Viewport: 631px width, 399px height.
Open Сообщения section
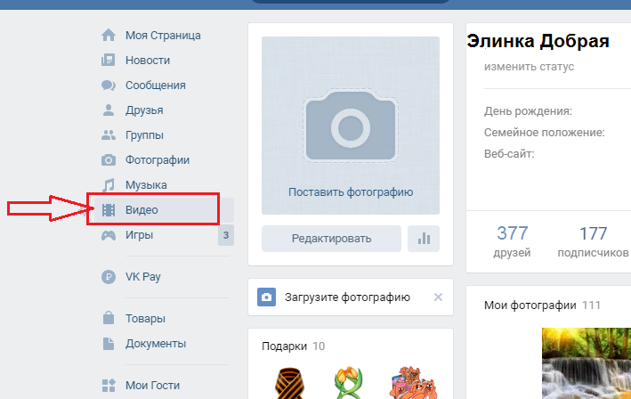click(156, 85)
